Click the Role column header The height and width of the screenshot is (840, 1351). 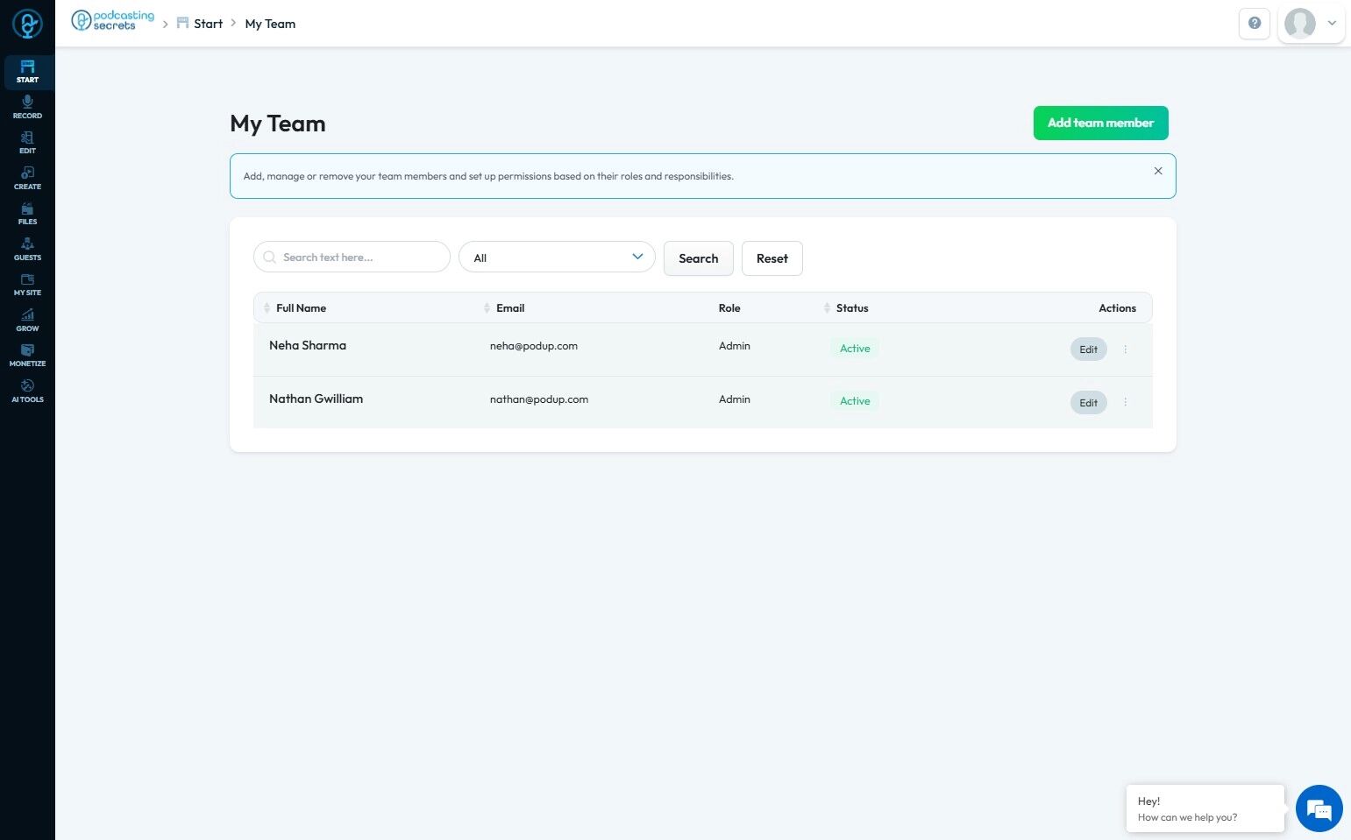click(729, 308)
